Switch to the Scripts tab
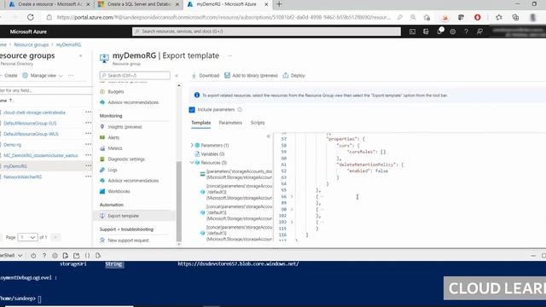 (258, 123)
